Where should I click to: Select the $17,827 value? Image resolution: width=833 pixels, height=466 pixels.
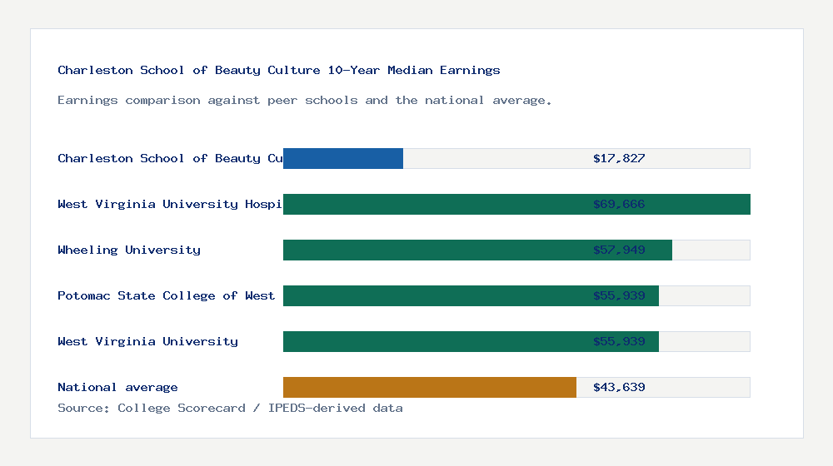[x=619, y=158]
